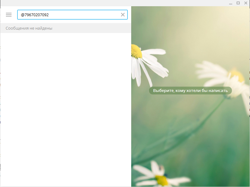Minimize the Telegram window
The height and width of the screenshot is (187, 250).
click(231, 3)
